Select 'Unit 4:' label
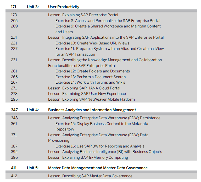201x182 pixels. click(x=33, y=110)
